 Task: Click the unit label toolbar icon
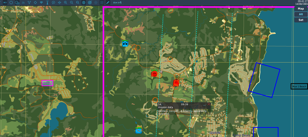tap(5, 3)
